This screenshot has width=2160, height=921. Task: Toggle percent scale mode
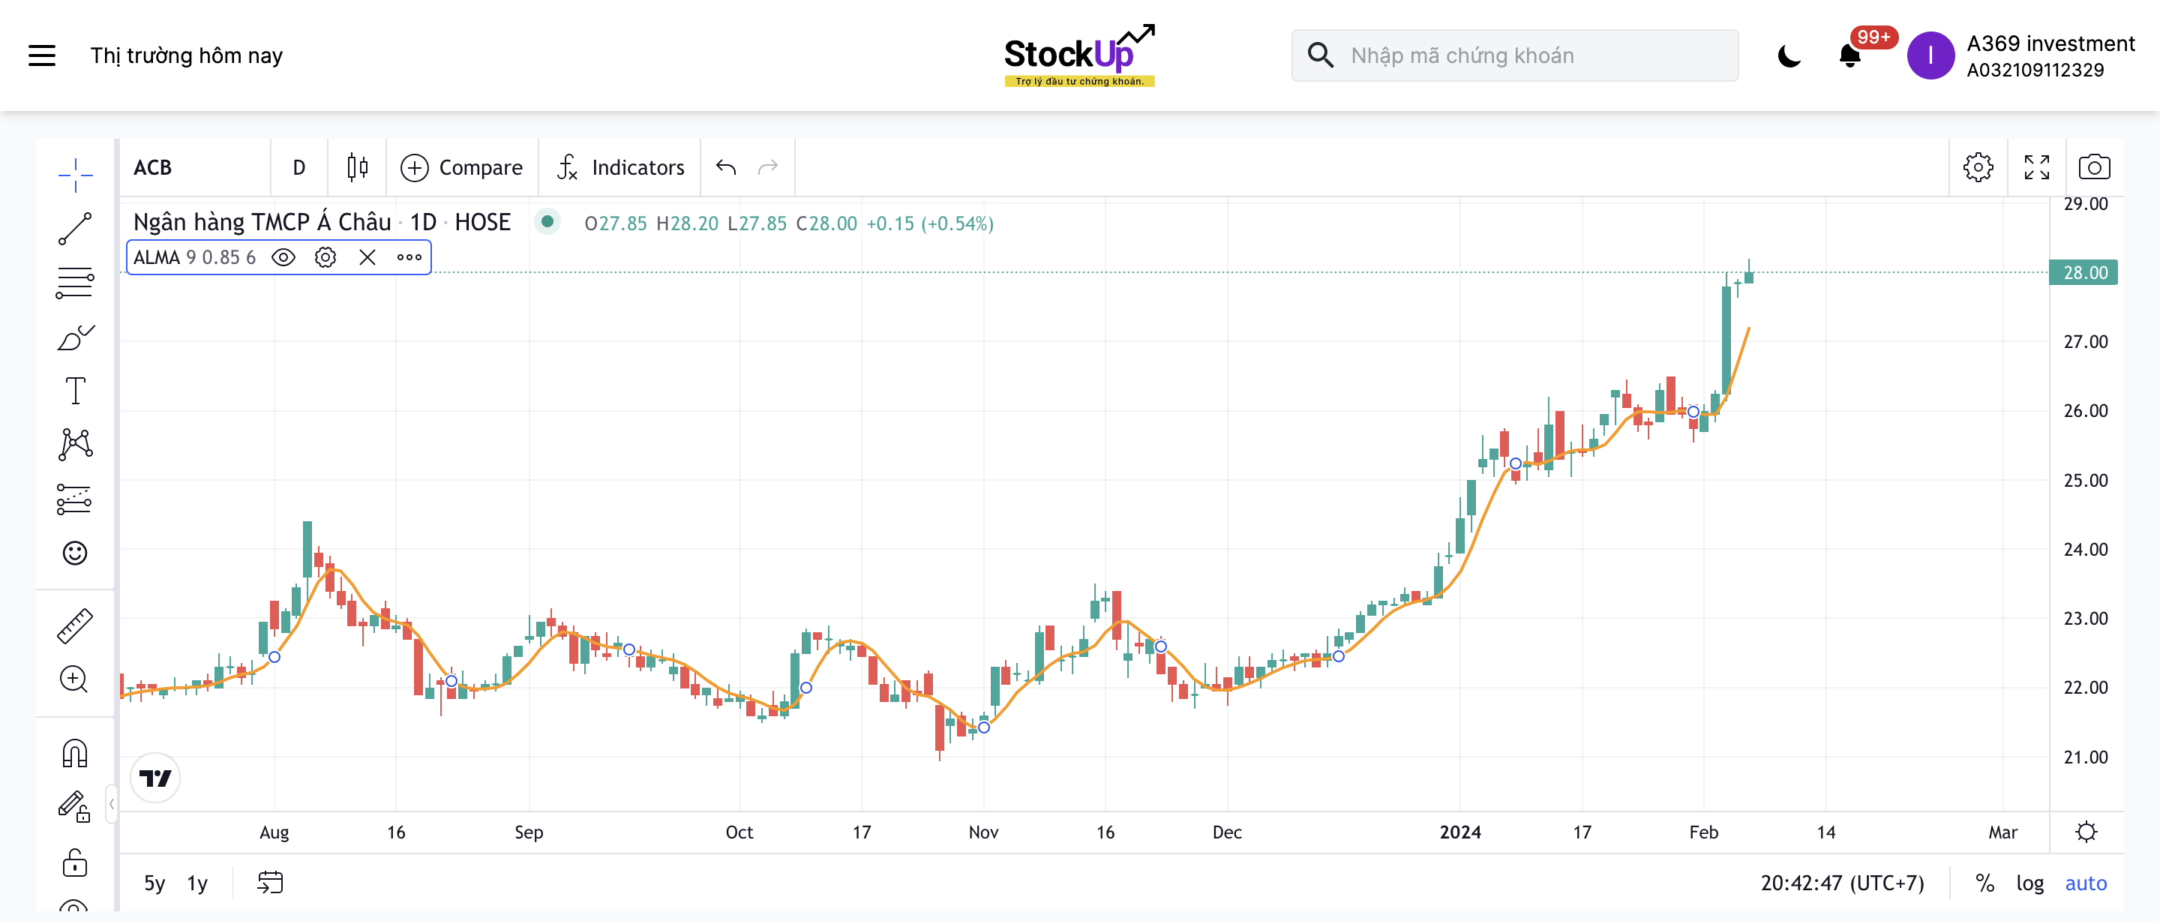tap(1984, 883)
